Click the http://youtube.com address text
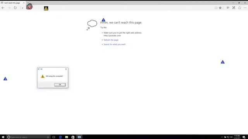248x139 pixels. (112, 36)
